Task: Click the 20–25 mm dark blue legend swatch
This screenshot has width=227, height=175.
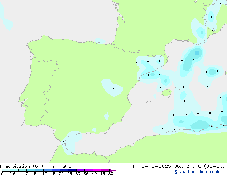Action: click(64, 170)
